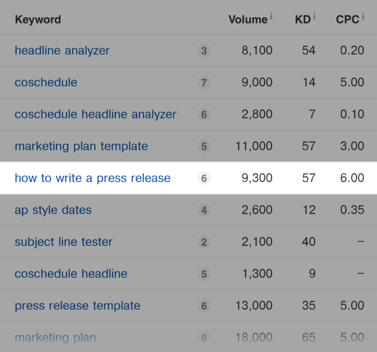Screen dimensions: 377x352
Task: Select KD value 35 for press release template
Action: click(309, 306)
